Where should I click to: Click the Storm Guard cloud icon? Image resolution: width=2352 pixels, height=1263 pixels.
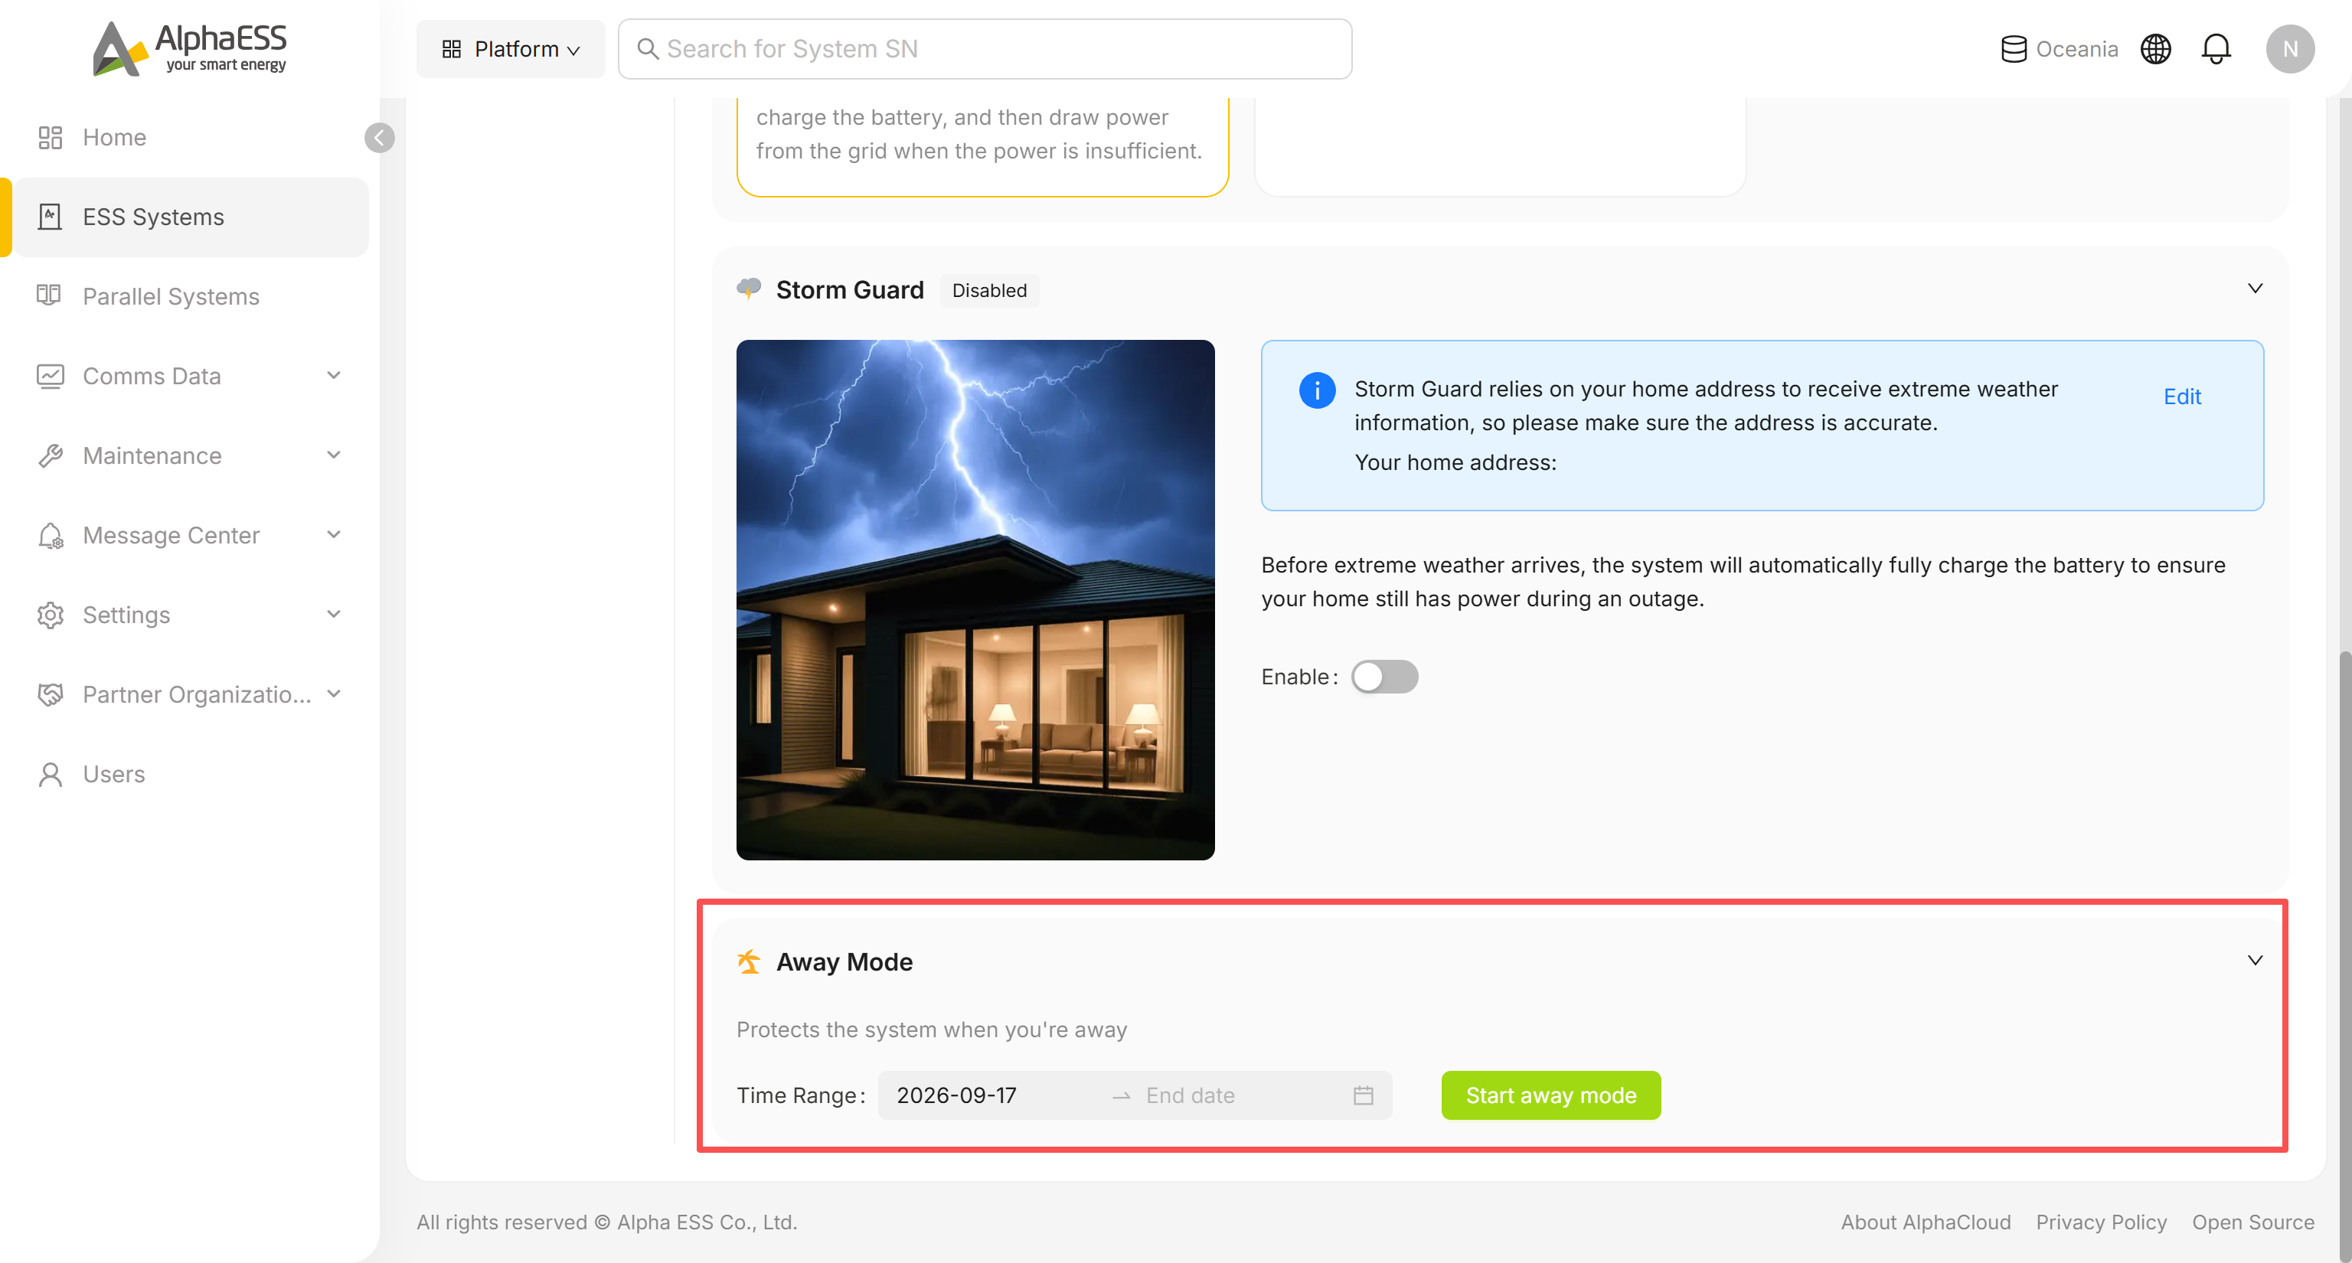(x=749, y=289)
